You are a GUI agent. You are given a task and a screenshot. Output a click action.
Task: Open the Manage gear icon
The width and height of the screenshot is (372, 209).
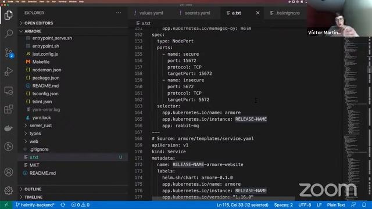(9, 190)
